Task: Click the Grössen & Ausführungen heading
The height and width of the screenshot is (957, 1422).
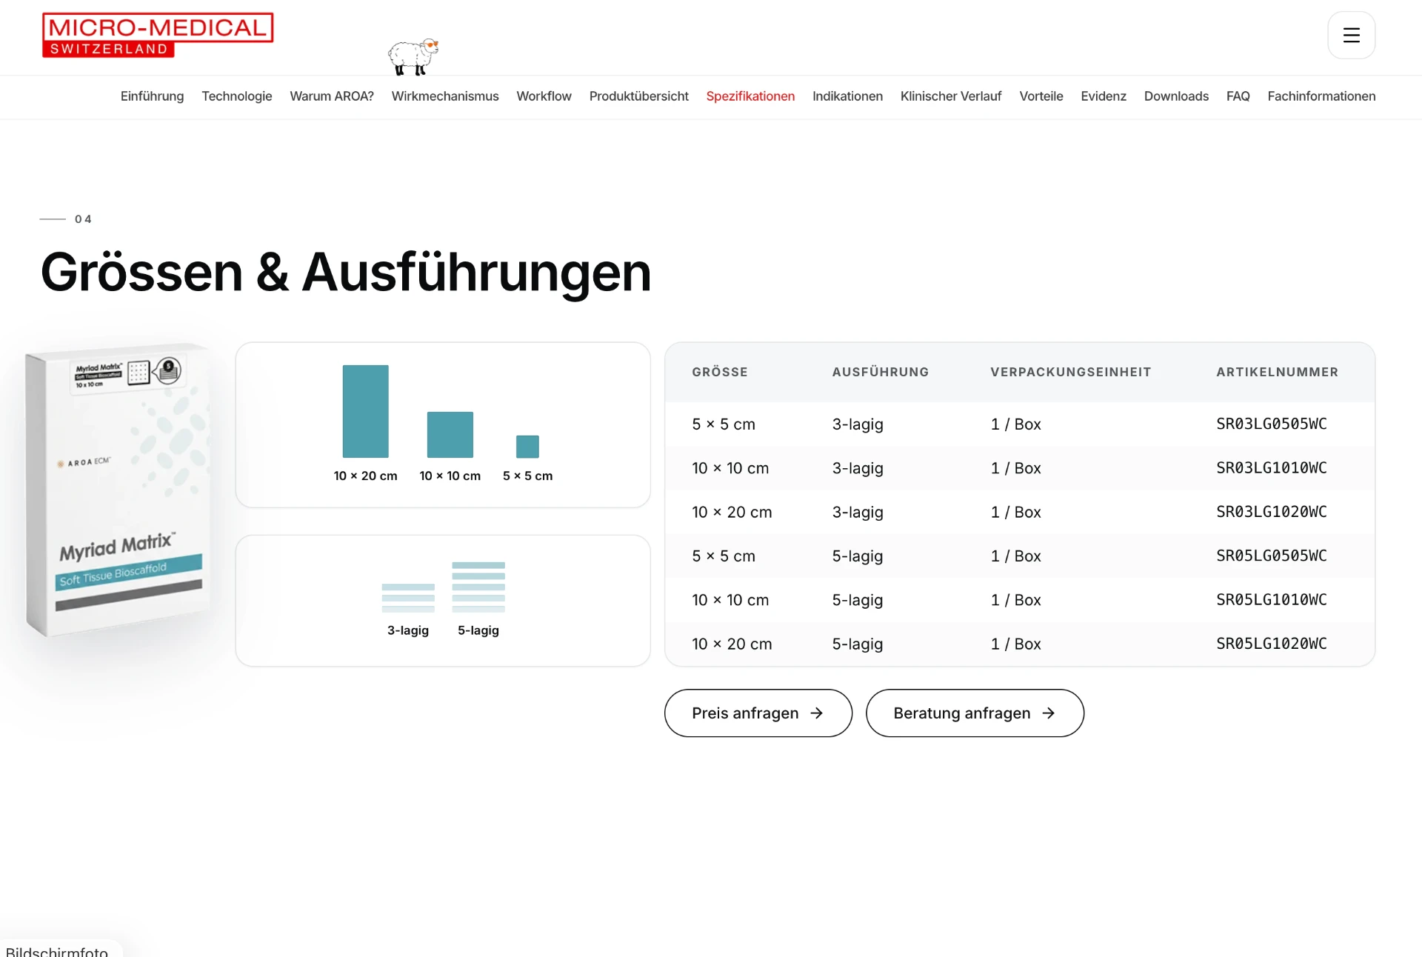Action: point(346,273)
